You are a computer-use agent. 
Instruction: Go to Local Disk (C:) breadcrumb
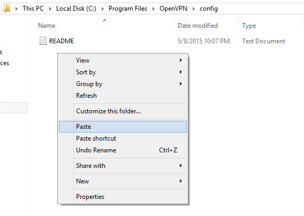pyautogui.click(x=76, y=9)
